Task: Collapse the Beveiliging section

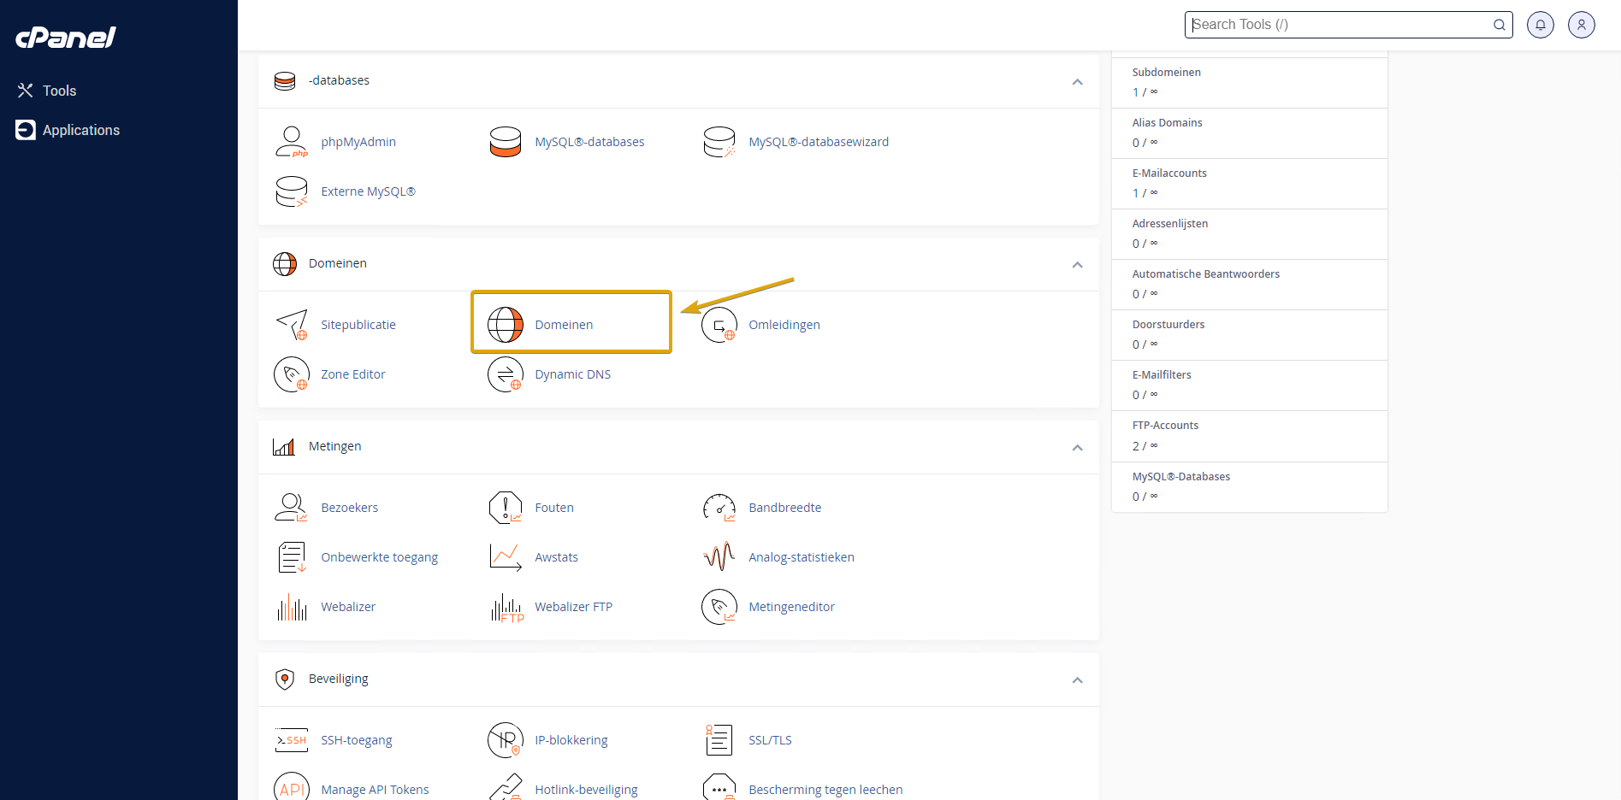Action: point(1077,679)
